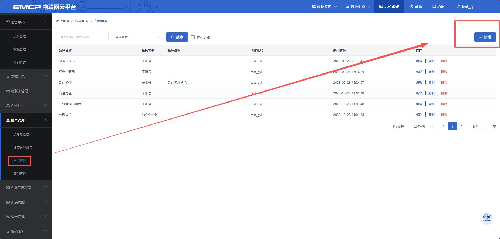The image size is (500, 239).
Task: Copy the 二级管理员角色 role
Action: click(x=431, y=104)
